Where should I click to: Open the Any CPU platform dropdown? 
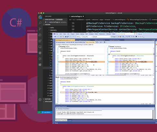pos(88,37)
